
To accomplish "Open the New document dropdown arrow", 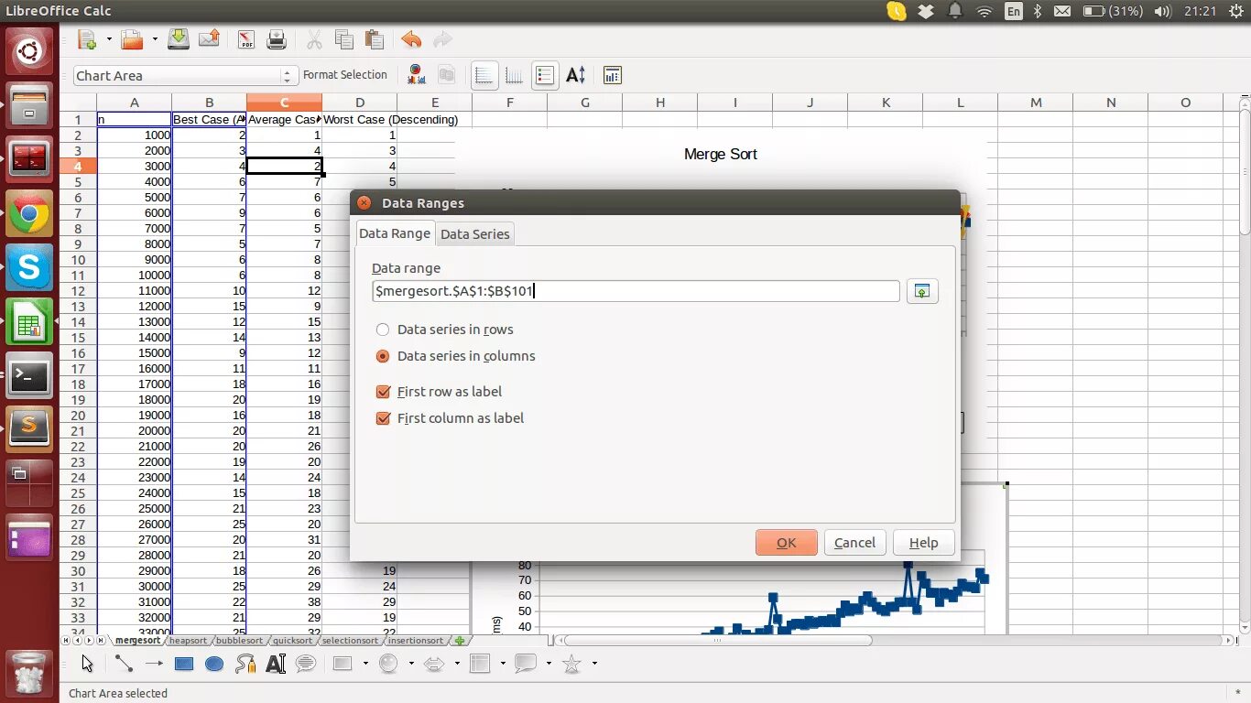I will coord(109,39).
